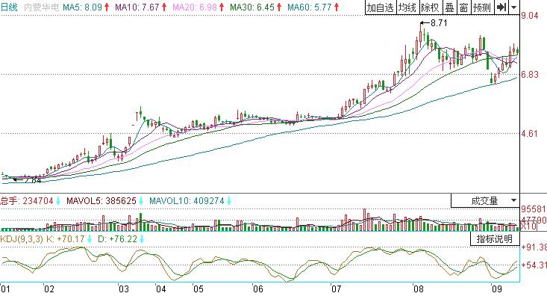
Task: Click the 叠 overlay button
Action: pos(450,7)
